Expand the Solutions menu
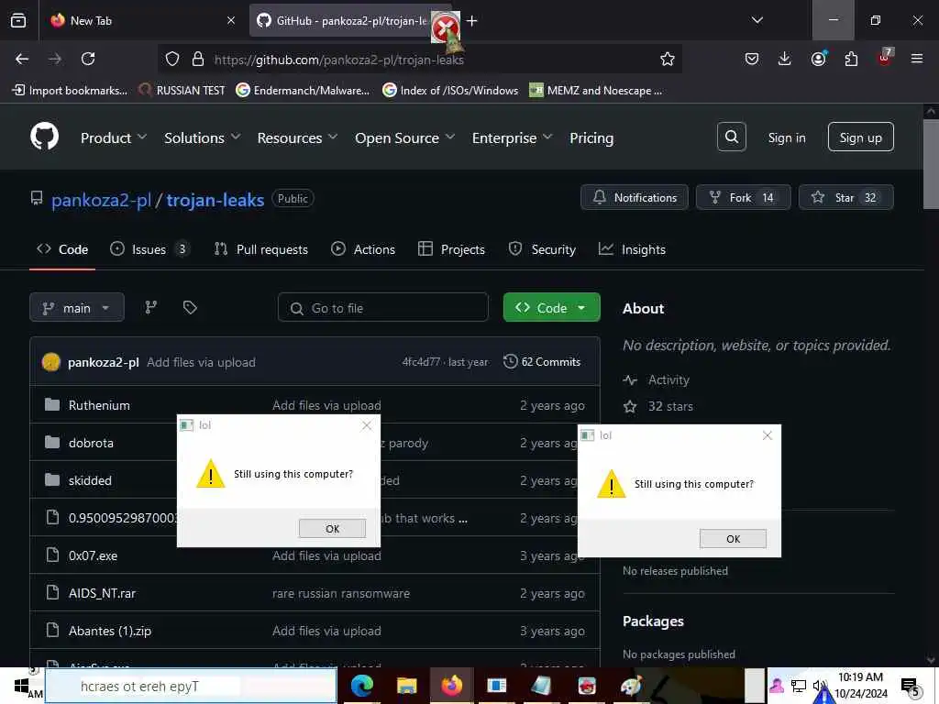Image resolution: width=939 pixels, height=704 pixels. click(203, 137)
